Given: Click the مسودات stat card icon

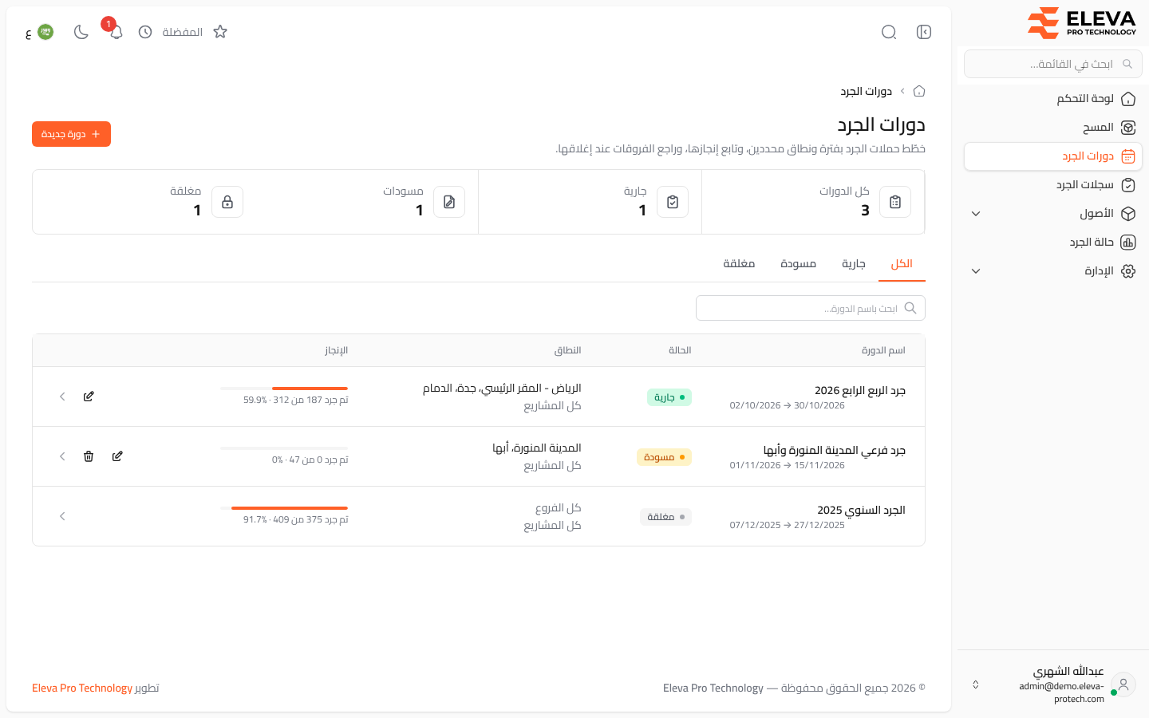Looking at the screenshot, I should (x=449, y=202).
